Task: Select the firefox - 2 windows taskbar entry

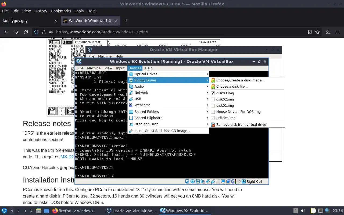Action: tap(73, 211)
